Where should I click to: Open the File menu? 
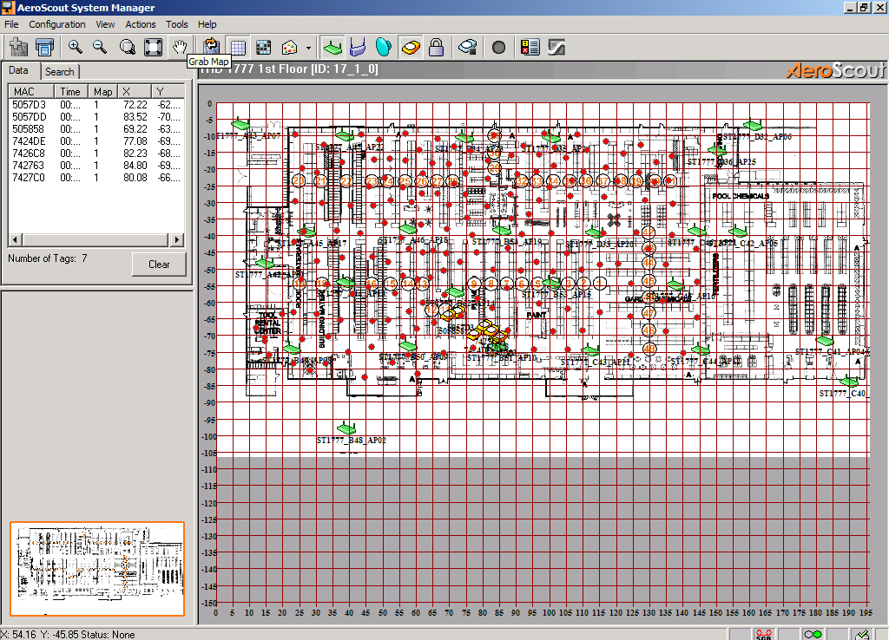click(11, 24)
